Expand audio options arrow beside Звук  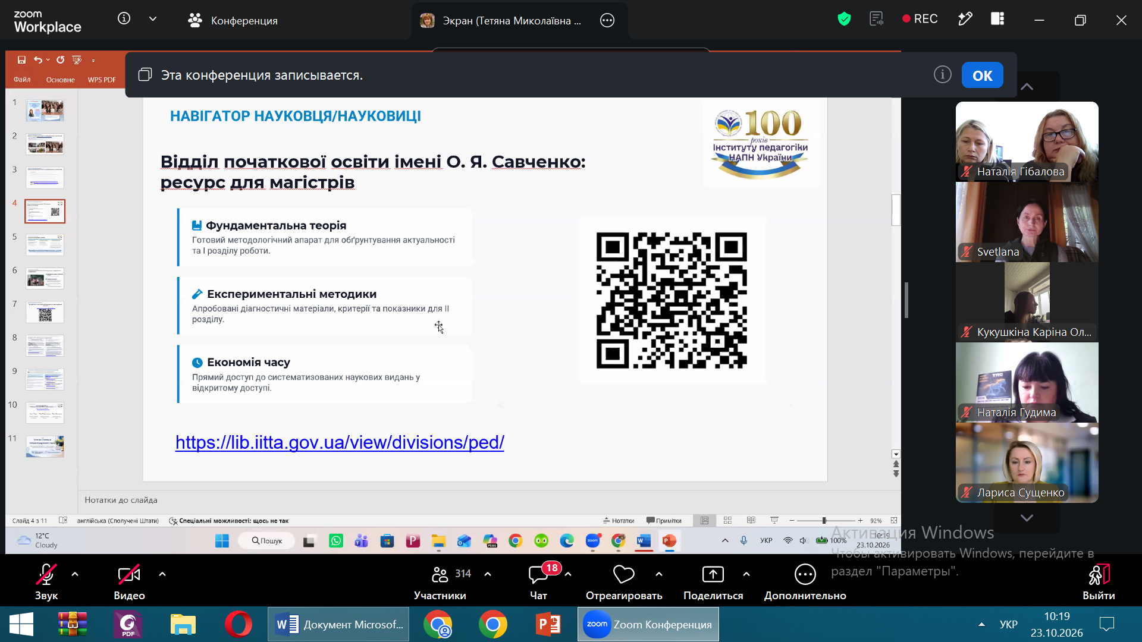75,574
